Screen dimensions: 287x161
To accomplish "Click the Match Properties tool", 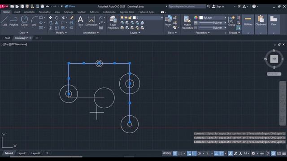I will point(187,22).
